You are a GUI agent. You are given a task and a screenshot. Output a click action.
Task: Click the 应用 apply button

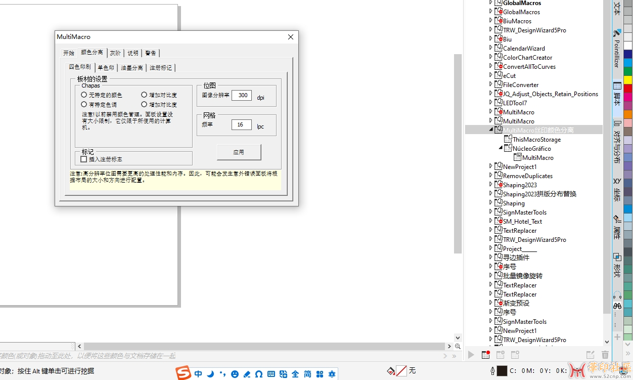pyautogui.click(x=239, y=152)
